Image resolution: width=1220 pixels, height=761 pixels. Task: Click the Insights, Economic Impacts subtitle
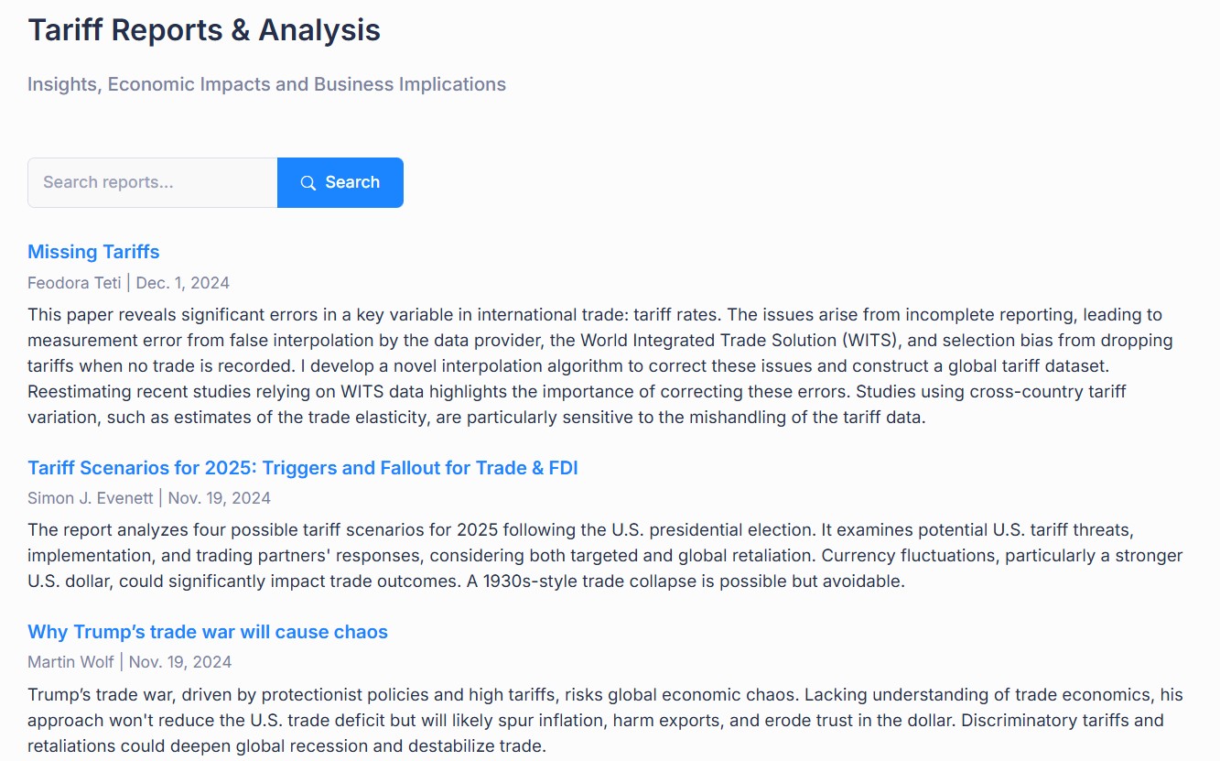266,84
